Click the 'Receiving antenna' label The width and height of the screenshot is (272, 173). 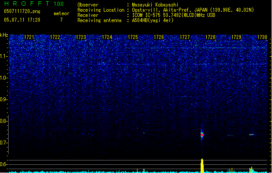coord(99,20)
